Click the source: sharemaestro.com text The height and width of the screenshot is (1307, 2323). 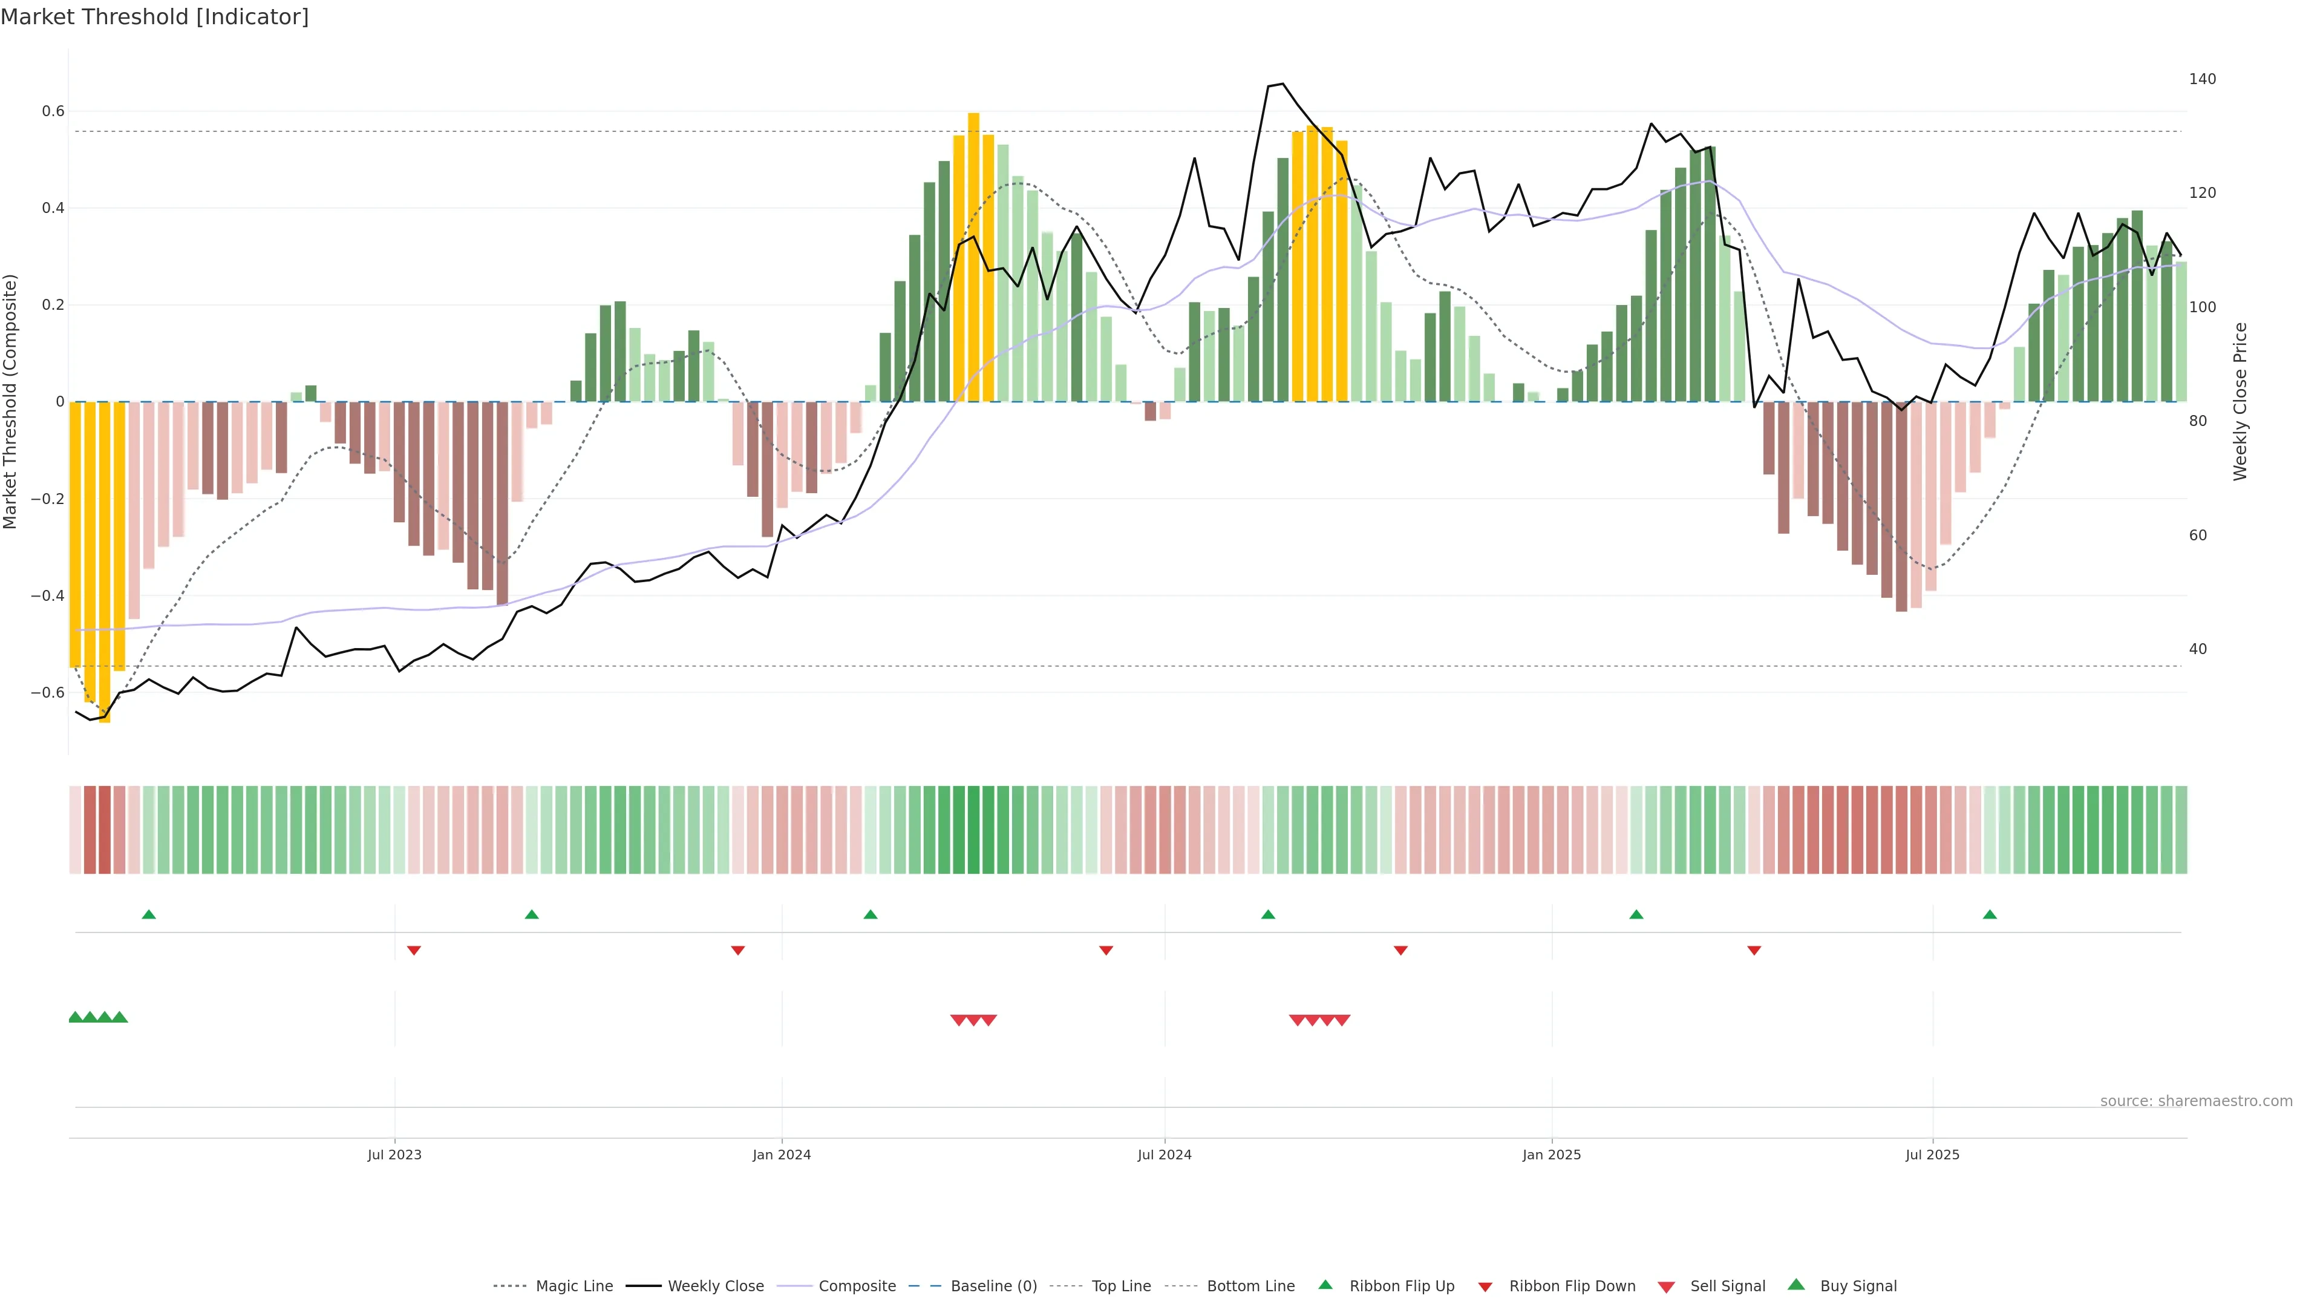(x=2196, y=1101)
